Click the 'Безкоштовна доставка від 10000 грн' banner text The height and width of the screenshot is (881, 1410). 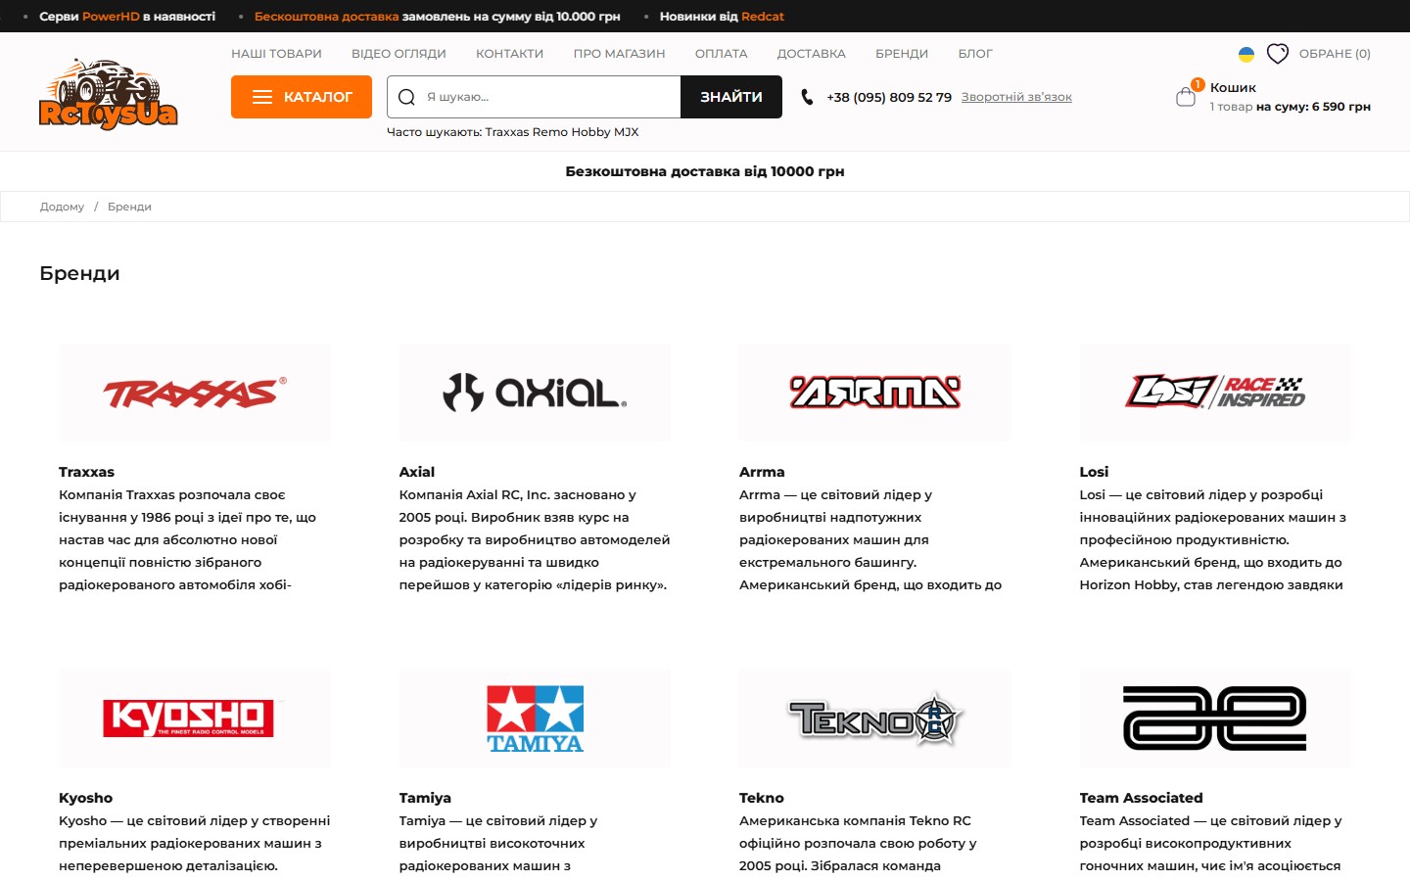coord(705,171)
